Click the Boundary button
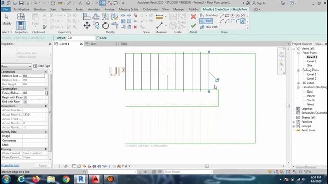 209,15
